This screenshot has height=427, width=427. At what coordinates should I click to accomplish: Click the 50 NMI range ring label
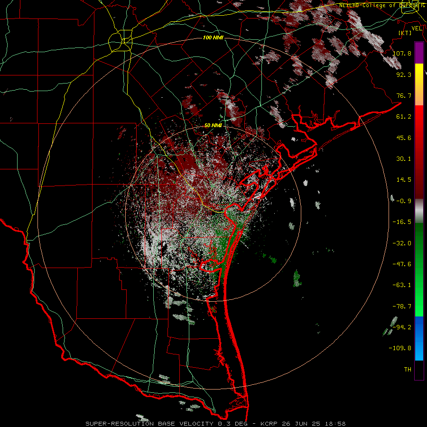point(213,125)
